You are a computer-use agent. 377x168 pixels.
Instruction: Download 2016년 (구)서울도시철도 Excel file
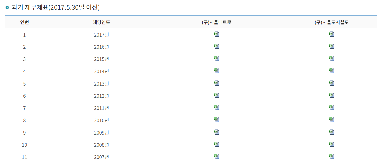tap(332, 46)
